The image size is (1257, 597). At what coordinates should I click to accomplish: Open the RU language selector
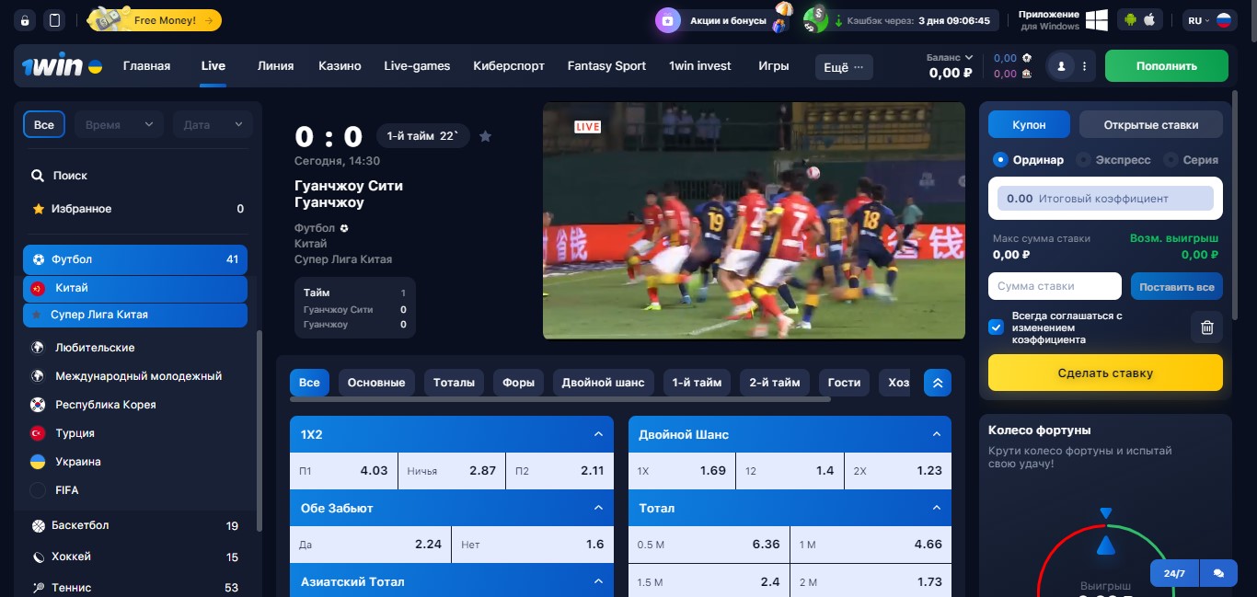tap(1209, 20)
